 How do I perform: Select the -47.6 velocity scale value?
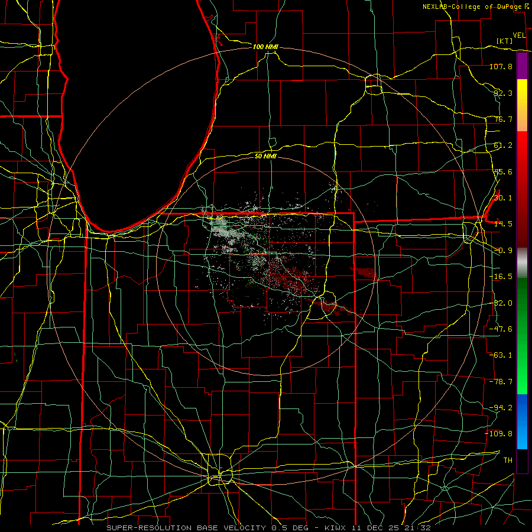(x=501, y=329)
